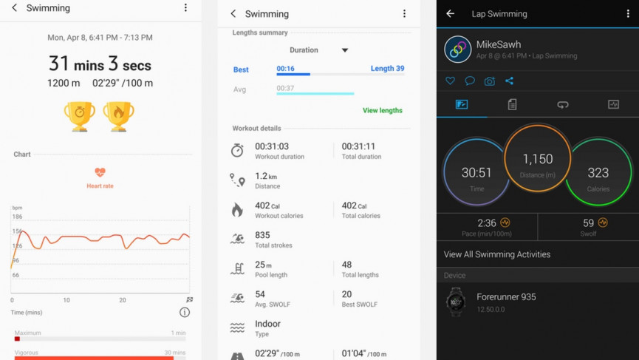Screen dimensions: 639x360
Task: Switch to stats document tab
Action: tap(512, 105)
